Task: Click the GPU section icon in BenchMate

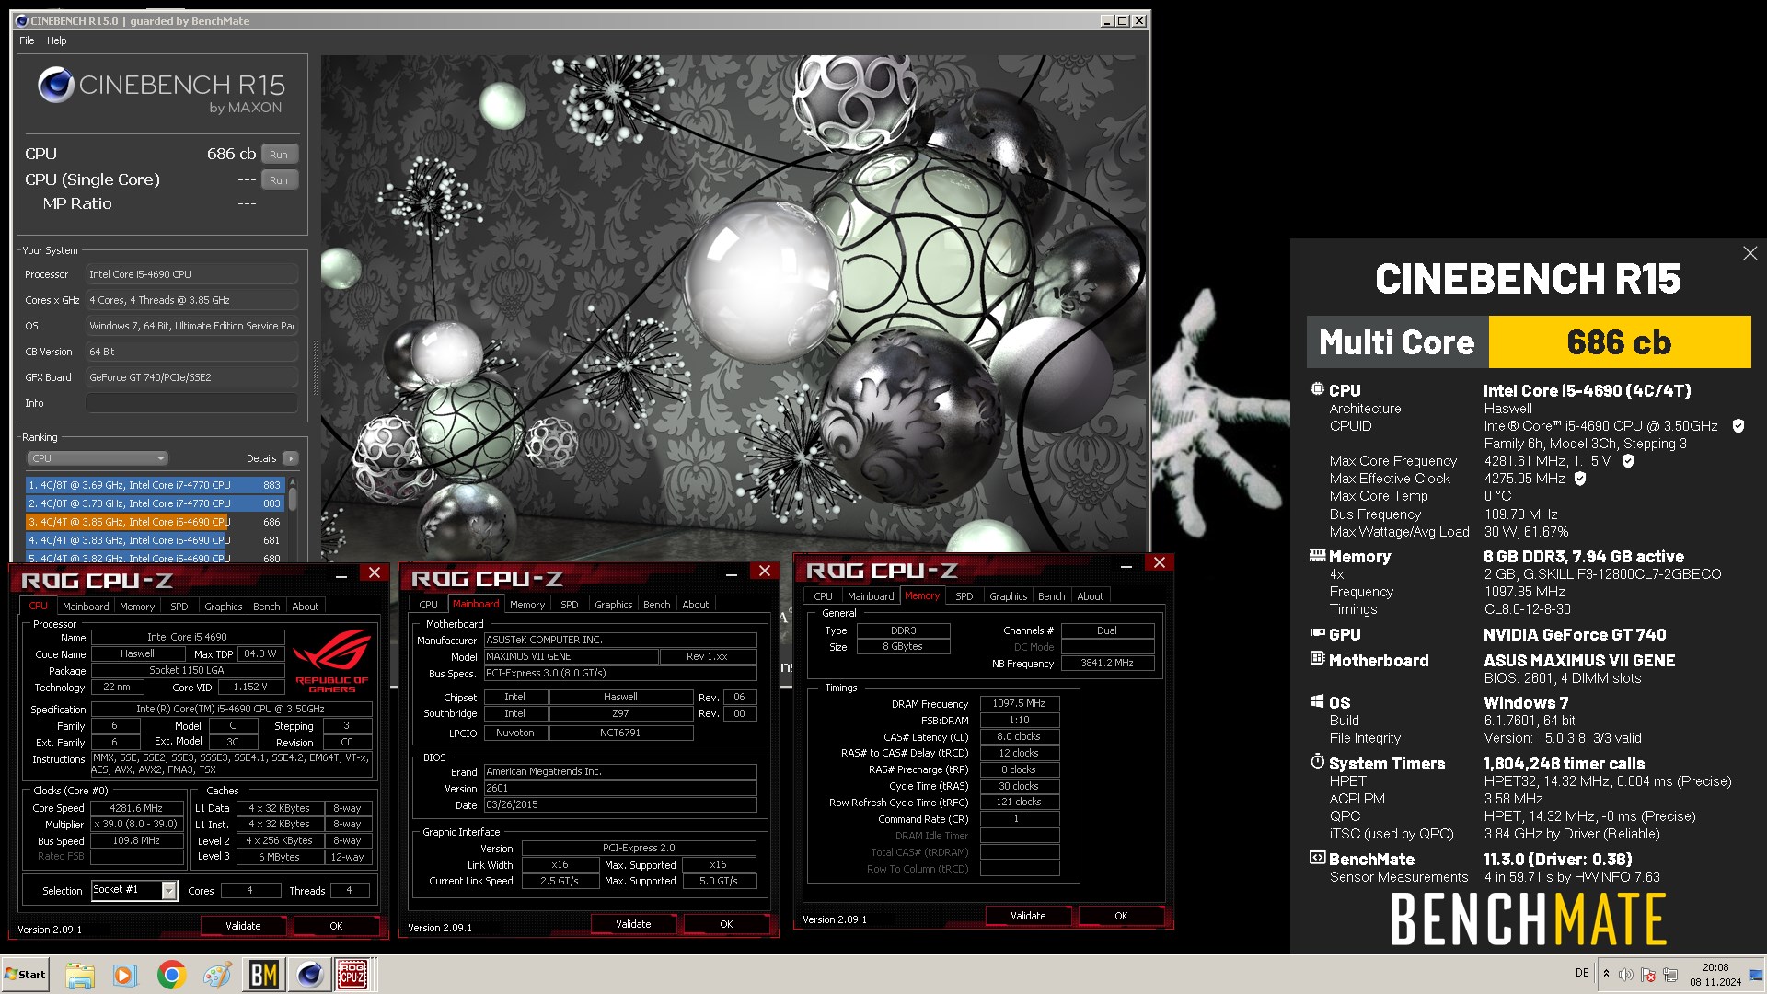Action: [1317, 633]
